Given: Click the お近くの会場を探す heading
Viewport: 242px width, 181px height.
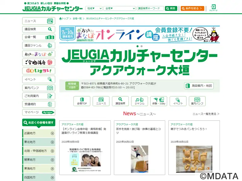Looking at the screenshot, I should [39, 123].
